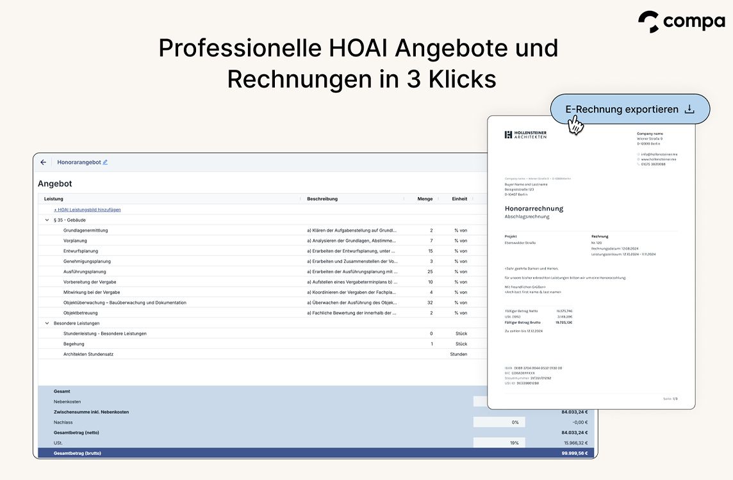Select the Grundlagenermittlung row
This screenshot has width=733, height=480.
pyautogui.click(x=86, y=230)
